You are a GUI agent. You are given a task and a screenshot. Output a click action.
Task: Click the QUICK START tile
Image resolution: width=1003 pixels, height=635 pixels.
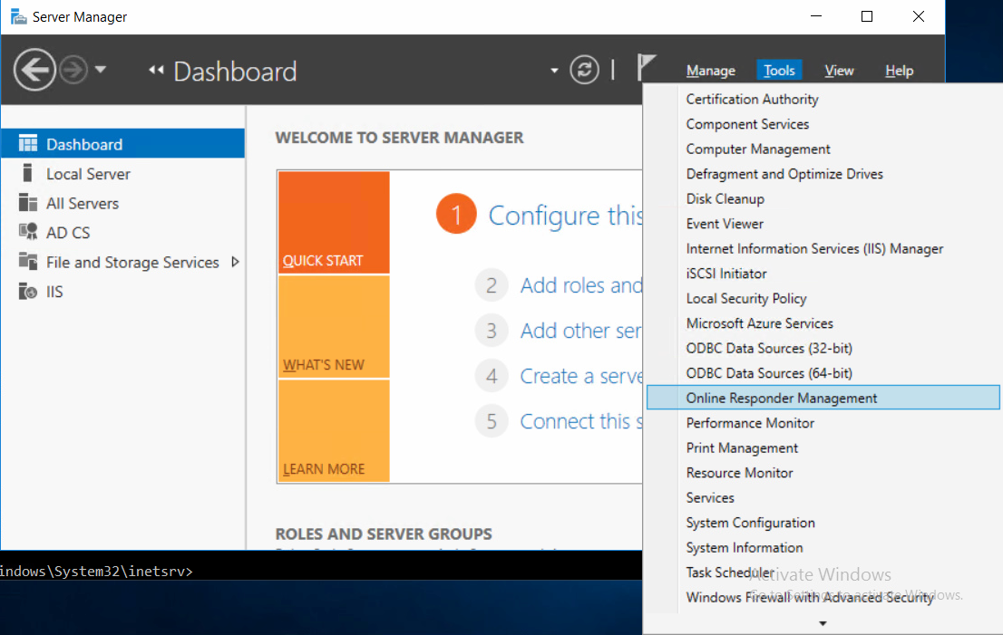(334, 222)
